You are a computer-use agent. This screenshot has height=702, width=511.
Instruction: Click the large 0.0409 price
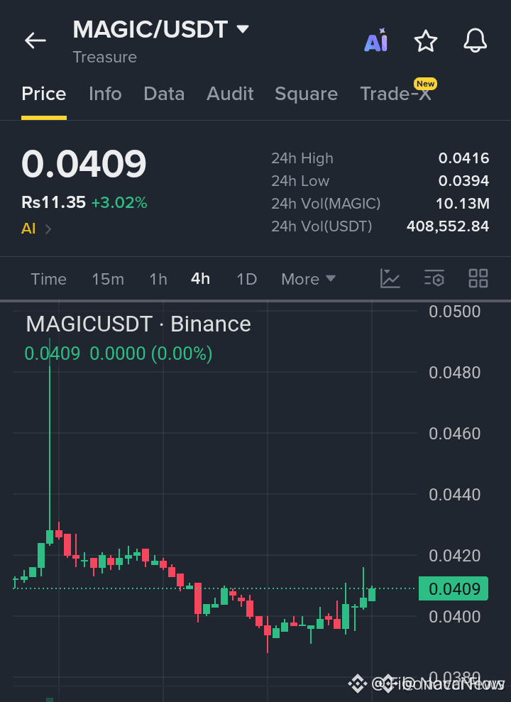point(84,164)
